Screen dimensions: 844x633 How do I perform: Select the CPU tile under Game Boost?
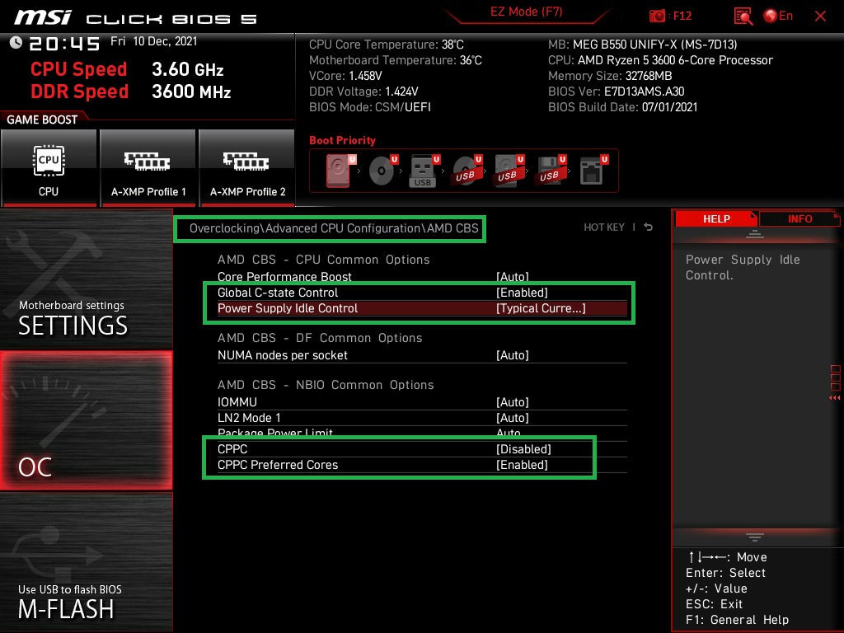[x=49, y=167]
